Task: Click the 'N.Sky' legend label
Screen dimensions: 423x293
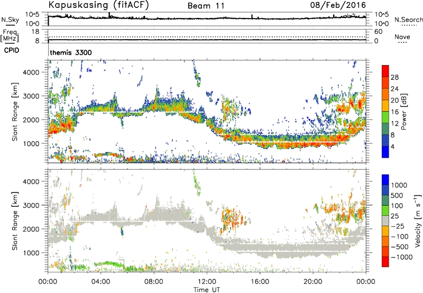Action: tap(10, 20)
